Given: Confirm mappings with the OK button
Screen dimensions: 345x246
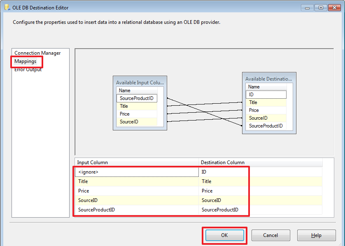Looking at the screenshot, I should [224, 235].
